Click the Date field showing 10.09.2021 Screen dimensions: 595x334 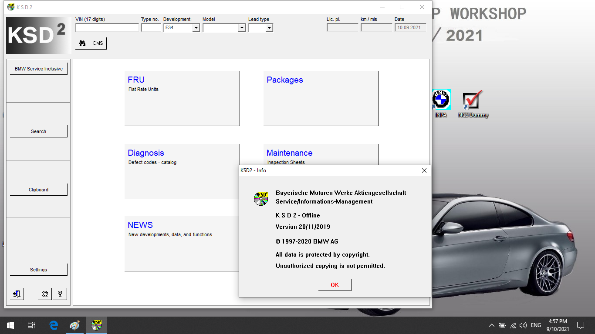[x=410, y=28]
